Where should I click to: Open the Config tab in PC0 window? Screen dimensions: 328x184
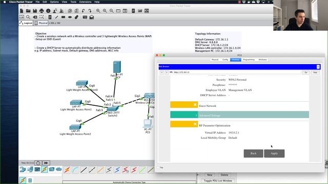point(225,60)
